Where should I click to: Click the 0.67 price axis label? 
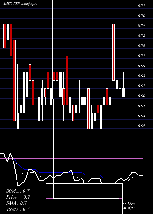click(141, 86)
